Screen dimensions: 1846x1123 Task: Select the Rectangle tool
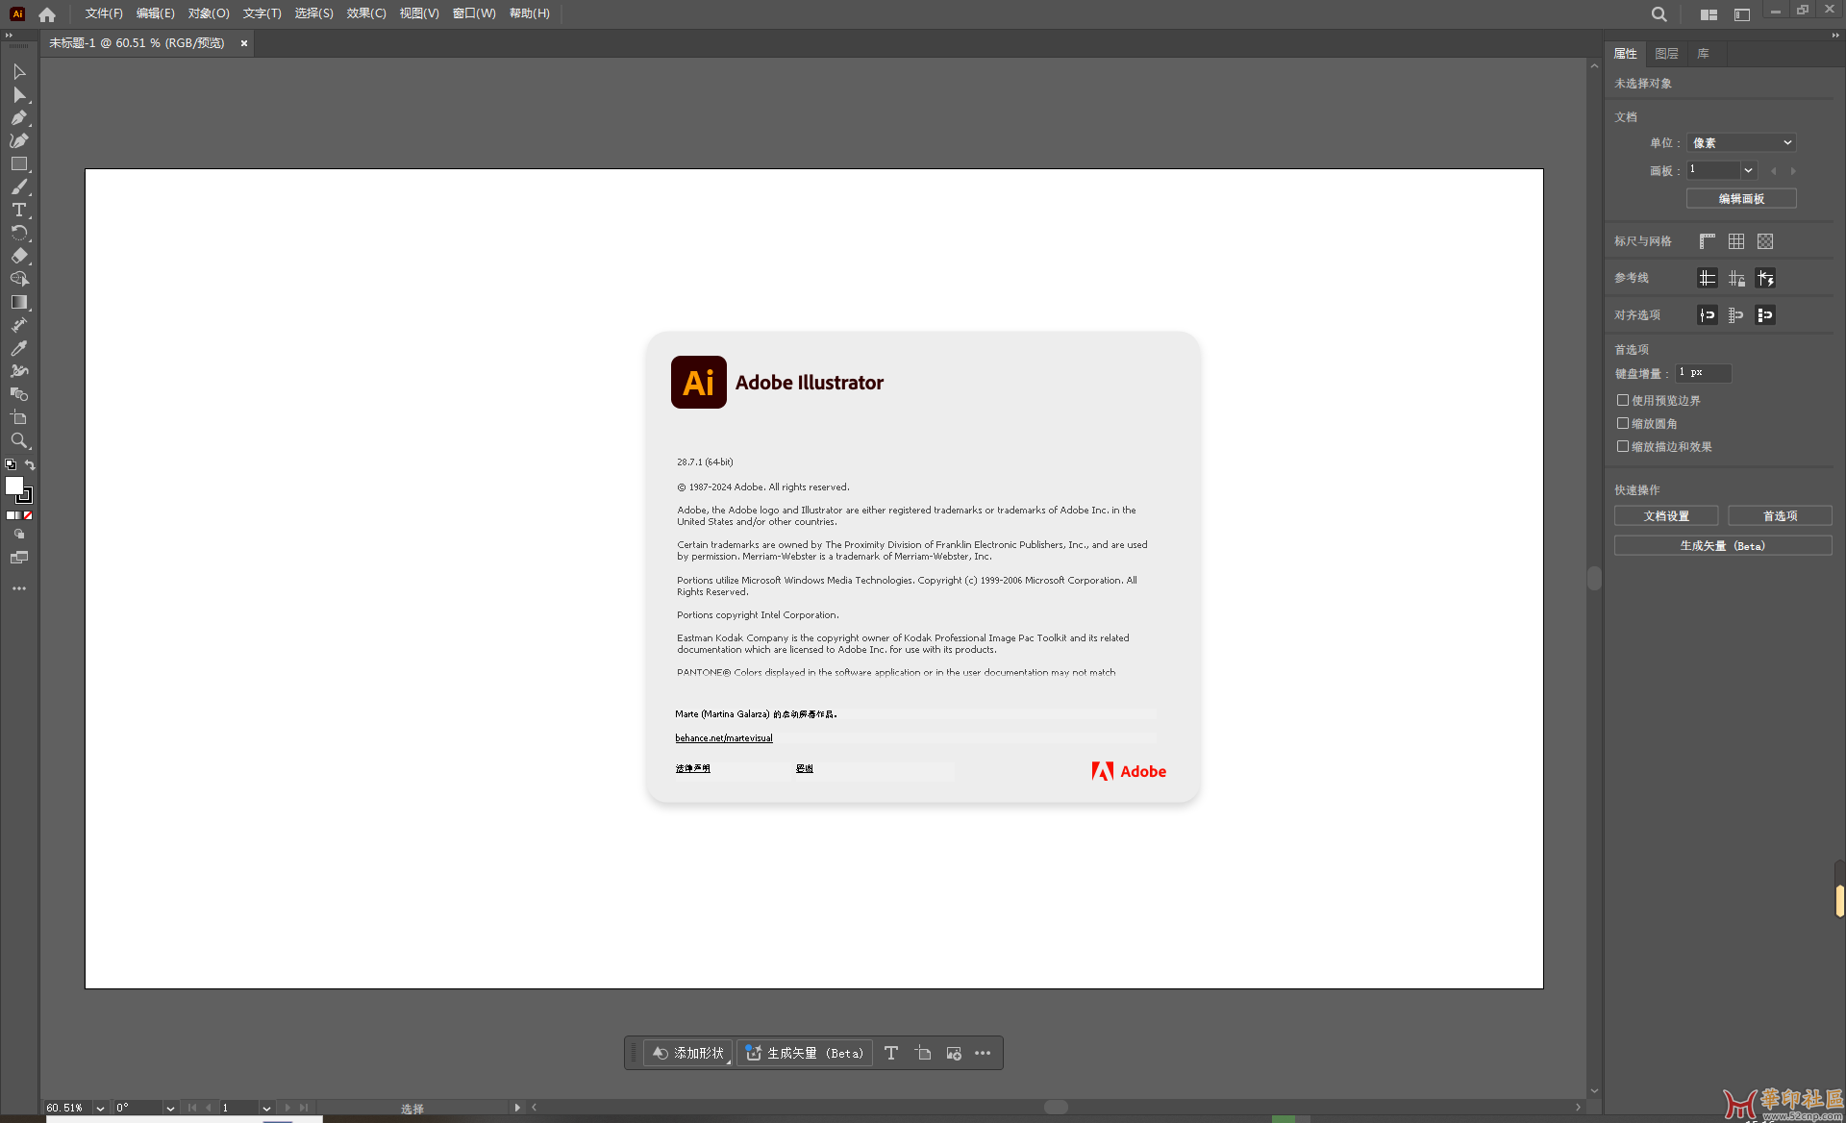click(x=18, y=164)
